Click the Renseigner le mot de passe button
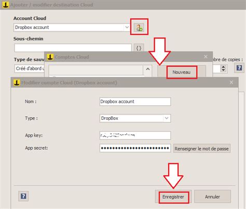This screenshot has height=209, width=246. [202, 148]
